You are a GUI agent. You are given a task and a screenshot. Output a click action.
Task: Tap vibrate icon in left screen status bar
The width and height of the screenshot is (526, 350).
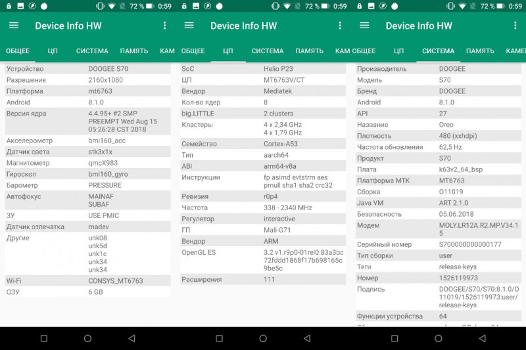click(x=100, y=6)
